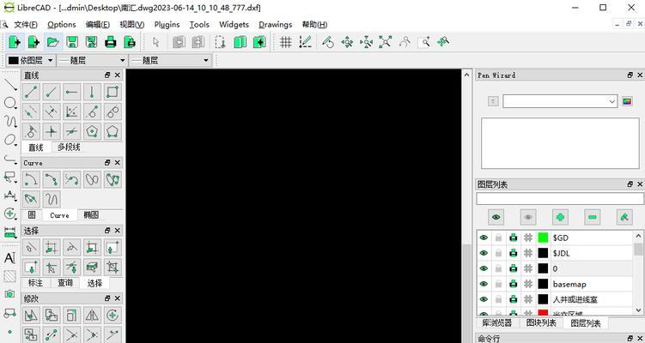
Task: Switch to the 椭圆 tab
Action: click(x=91, y=215)
